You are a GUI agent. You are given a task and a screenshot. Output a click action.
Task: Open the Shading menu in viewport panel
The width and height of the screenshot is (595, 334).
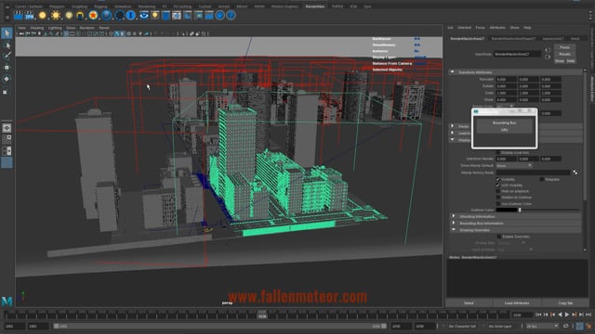click(37, 28)
